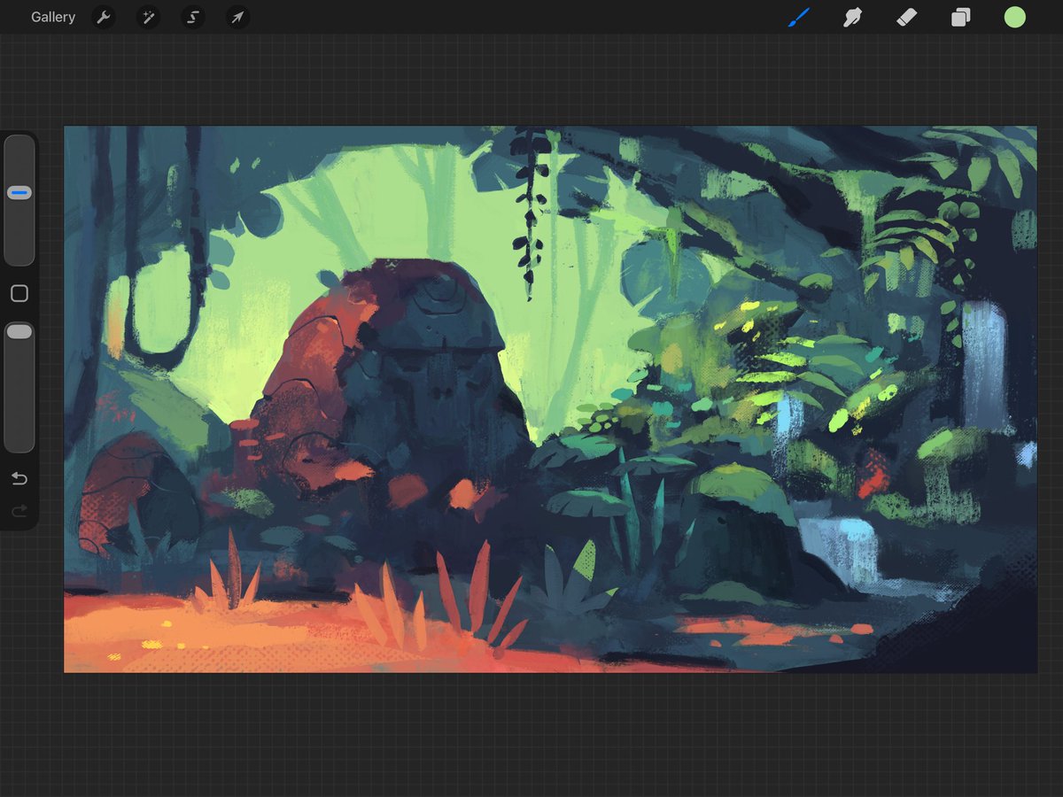Tap the square Modify button in the sidebar

[x=19, y=293]
